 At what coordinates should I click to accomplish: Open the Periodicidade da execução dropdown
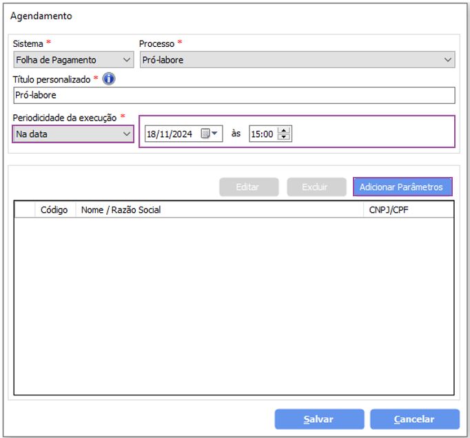(73, 134)
